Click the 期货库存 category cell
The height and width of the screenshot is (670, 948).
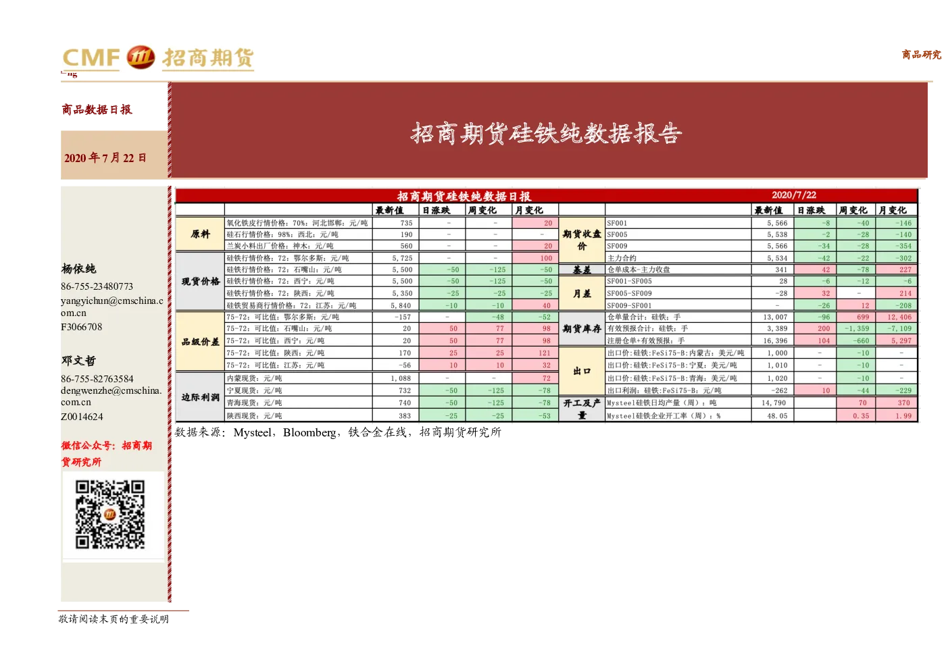coord(582,329)
